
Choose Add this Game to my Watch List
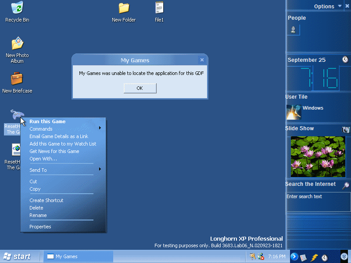coord(63,144)
